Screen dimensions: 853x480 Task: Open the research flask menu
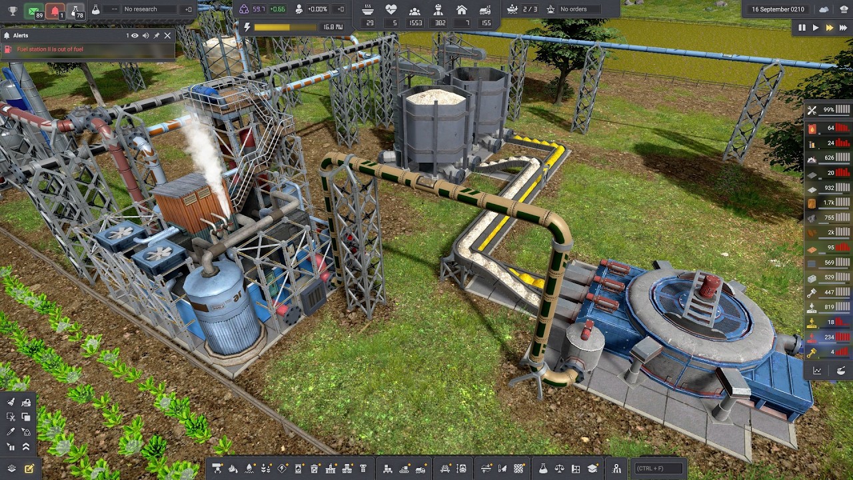coord(543,469)
